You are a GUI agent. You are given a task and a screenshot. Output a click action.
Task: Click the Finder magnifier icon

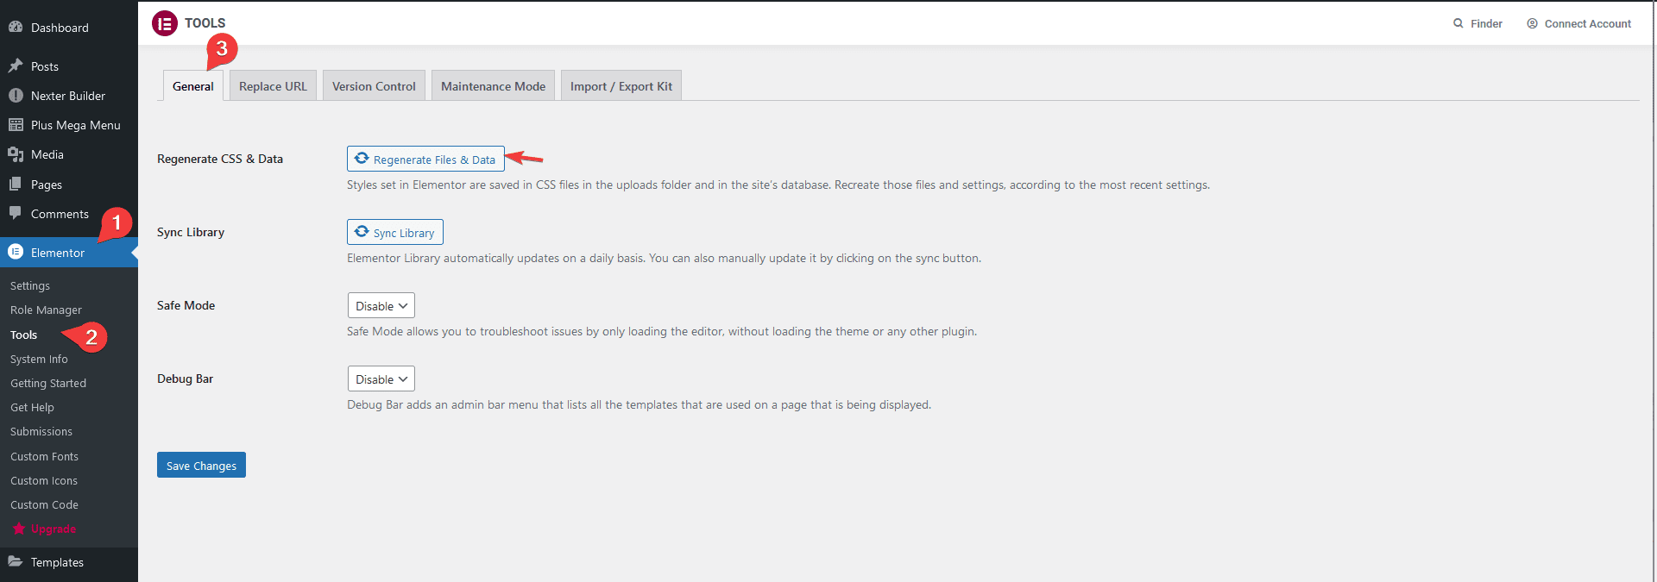pos(1459,23)
